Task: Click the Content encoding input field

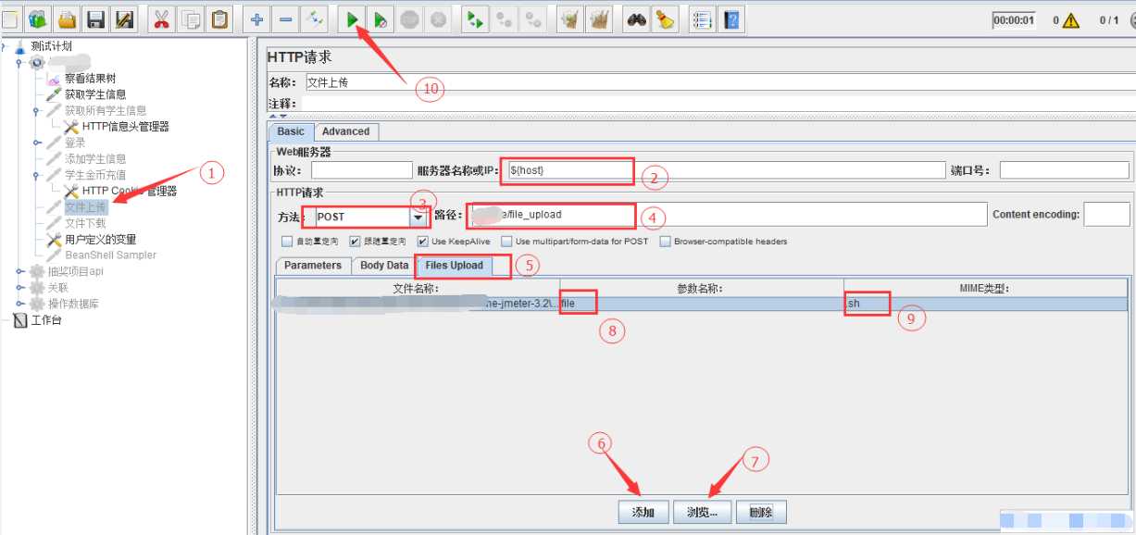Action: coord(1106,215)
